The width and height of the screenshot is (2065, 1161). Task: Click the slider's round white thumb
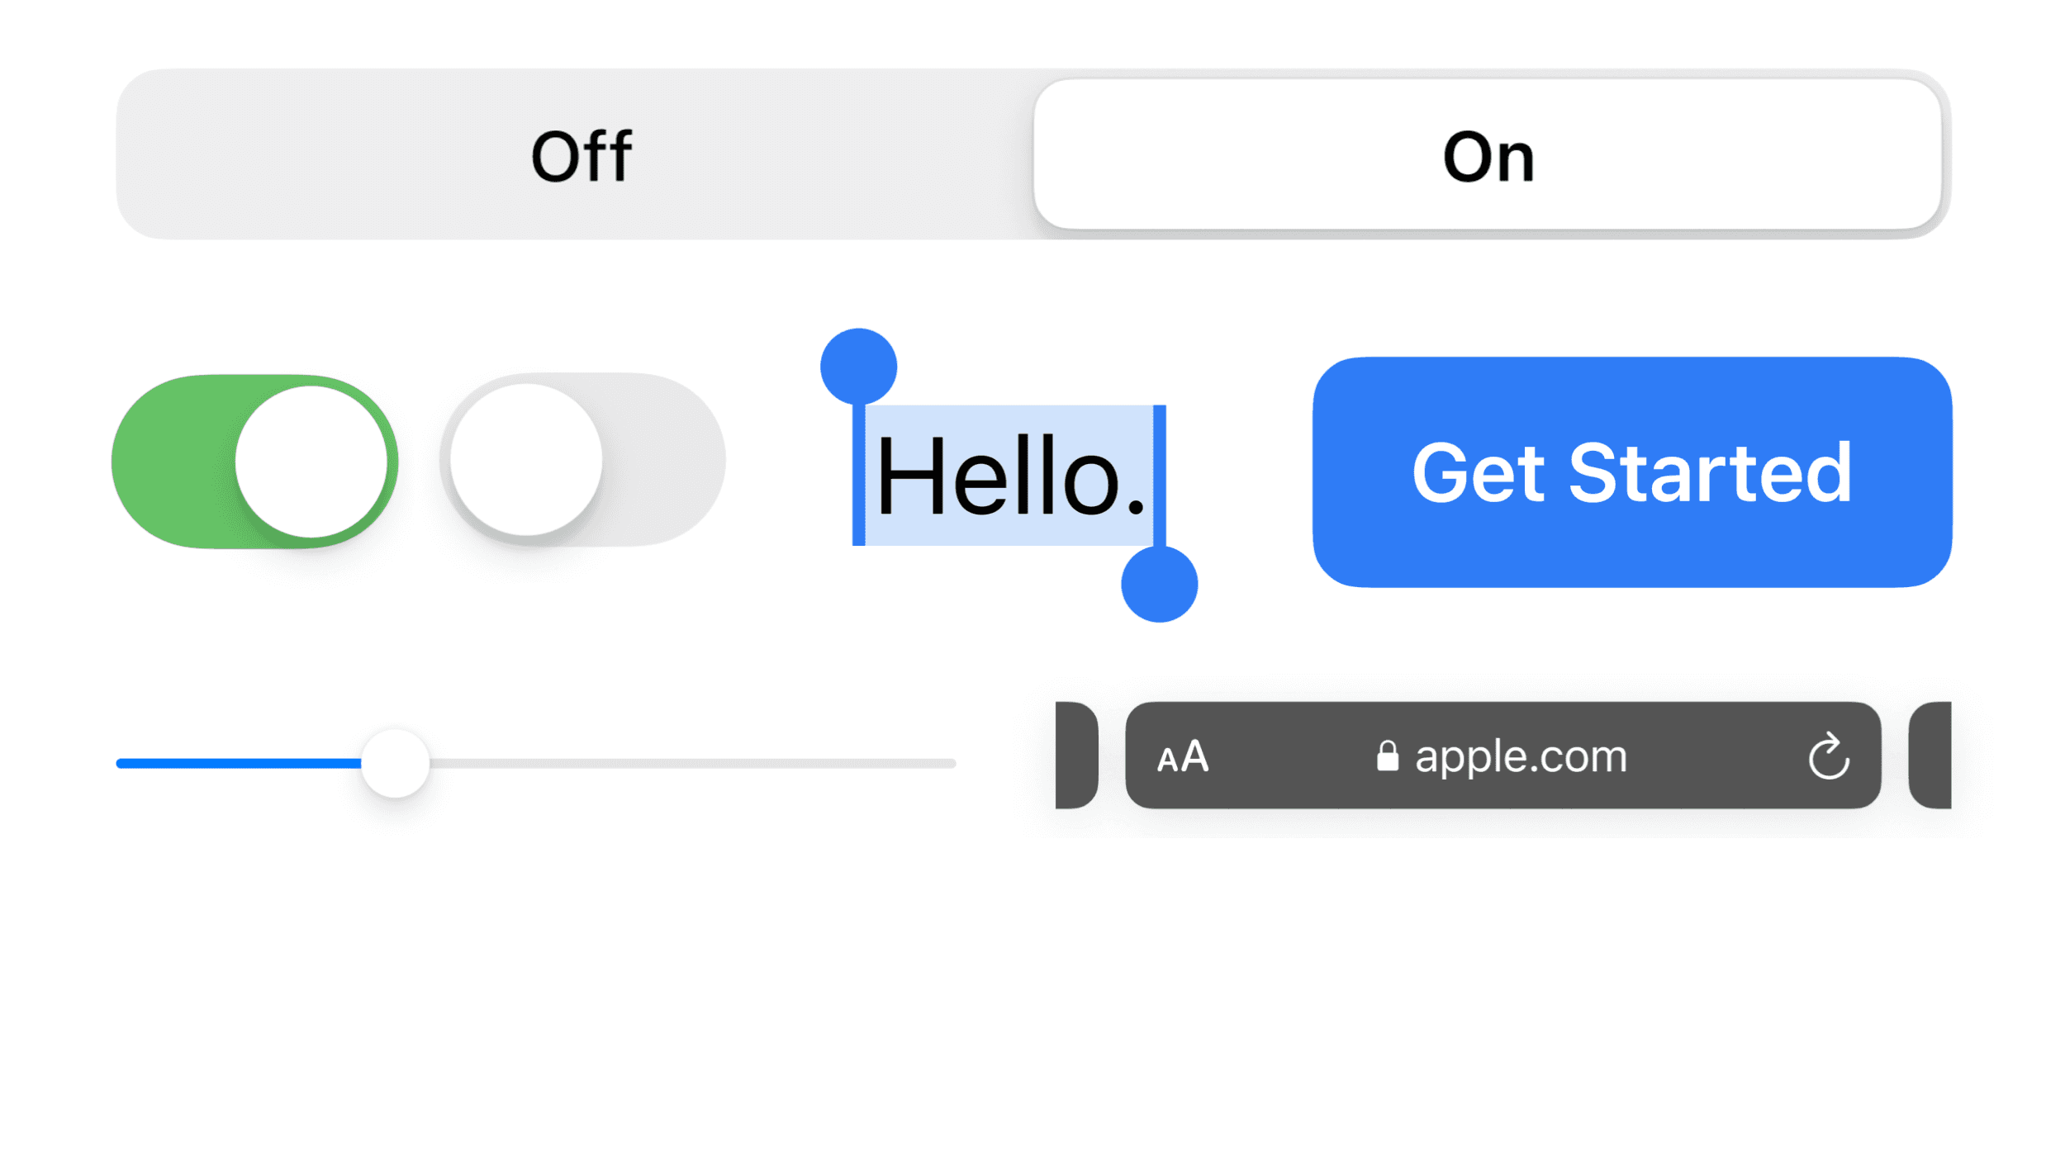[x=396, y=763]
